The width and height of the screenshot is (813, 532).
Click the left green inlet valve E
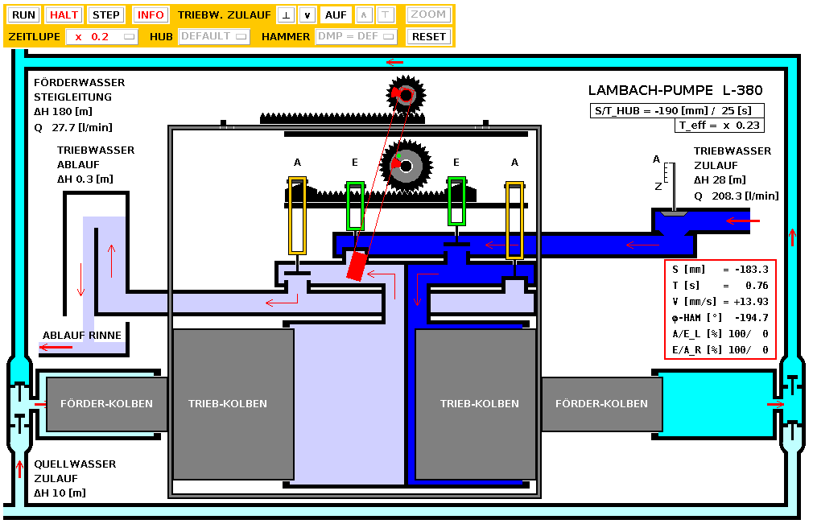(355, 206)
